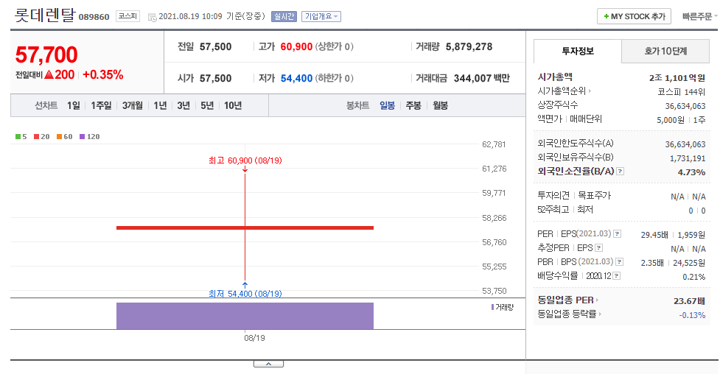The image size is (720, 374).
Task: Click arrow icon next to 동일업종 등락률
Action: [600, 314]
